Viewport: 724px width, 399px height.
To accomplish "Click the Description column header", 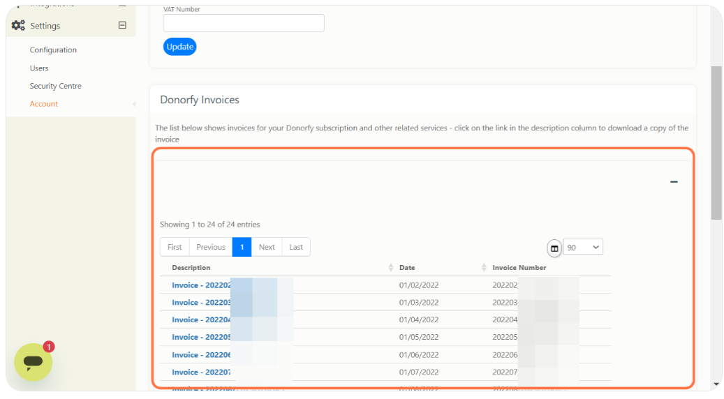I will (x=191, y=268).
